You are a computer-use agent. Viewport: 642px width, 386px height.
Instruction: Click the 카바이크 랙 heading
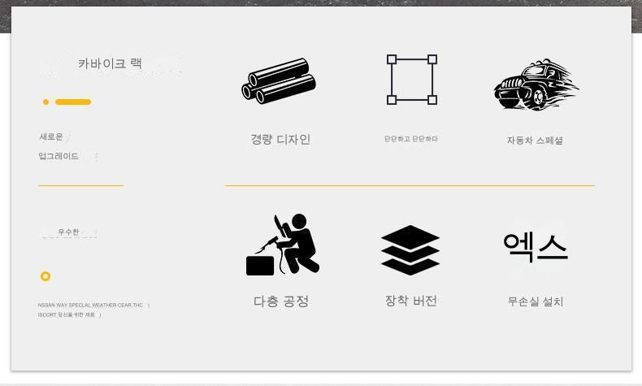tap(110, 63)
